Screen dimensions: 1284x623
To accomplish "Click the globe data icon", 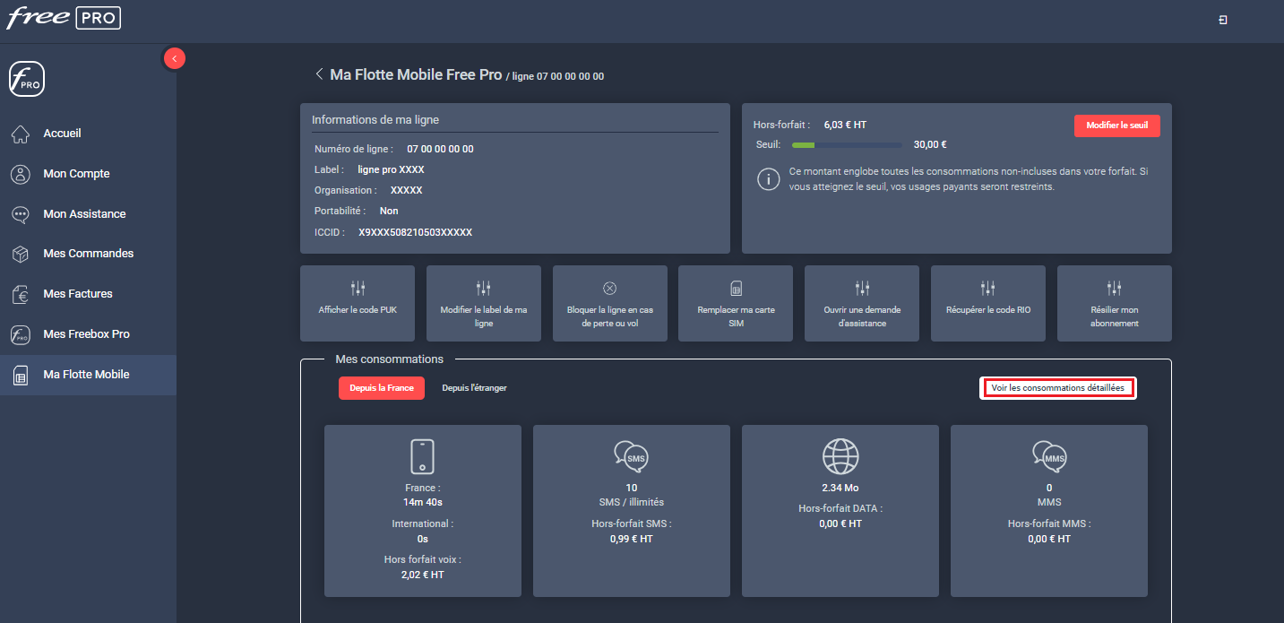I will (x=840, y=456).
